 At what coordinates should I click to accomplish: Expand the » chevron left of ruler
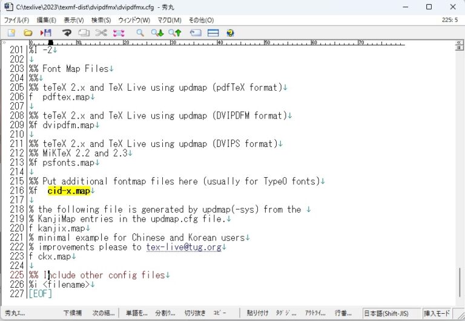point(5,43)
